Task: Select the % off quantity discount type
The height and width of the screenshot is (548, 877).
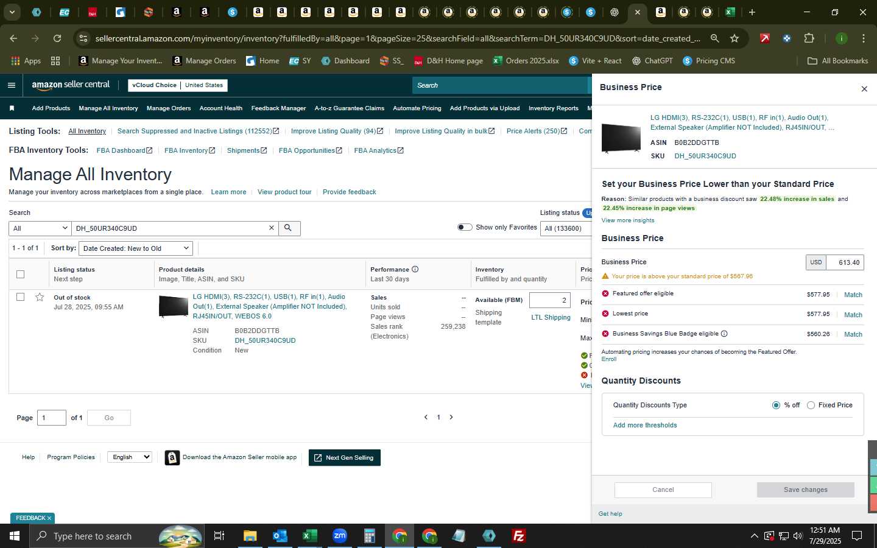Action: click(x=776, y=405)
